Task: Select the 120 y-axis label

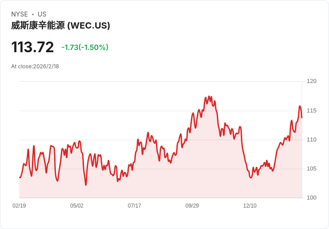Action: pyautogui.click(x=312, y=81)
